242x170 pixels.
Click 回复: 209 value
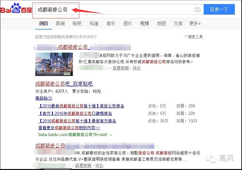(186, 106)
